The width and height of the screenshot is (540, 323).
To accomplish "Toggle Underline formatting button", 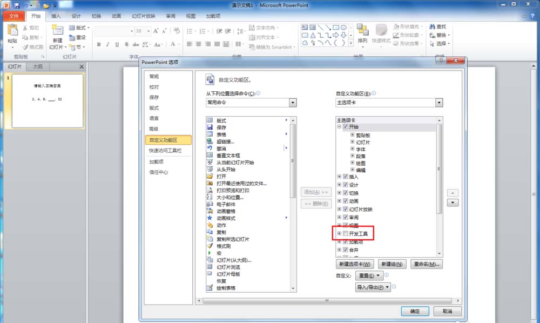I will (x=117, y=44).
